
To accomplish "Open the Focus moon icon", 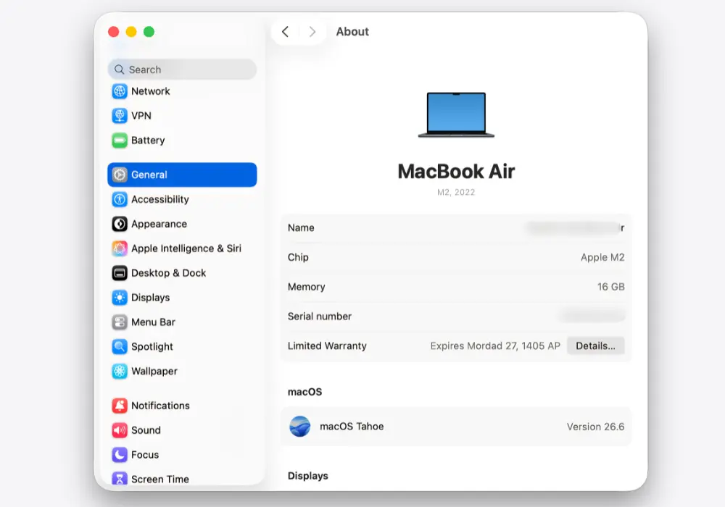I will tap(120, 455).
